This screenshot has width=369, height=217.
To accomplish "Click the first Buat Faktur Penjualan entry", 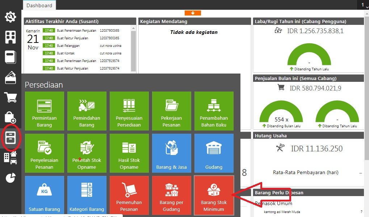I will coord(72,38).
